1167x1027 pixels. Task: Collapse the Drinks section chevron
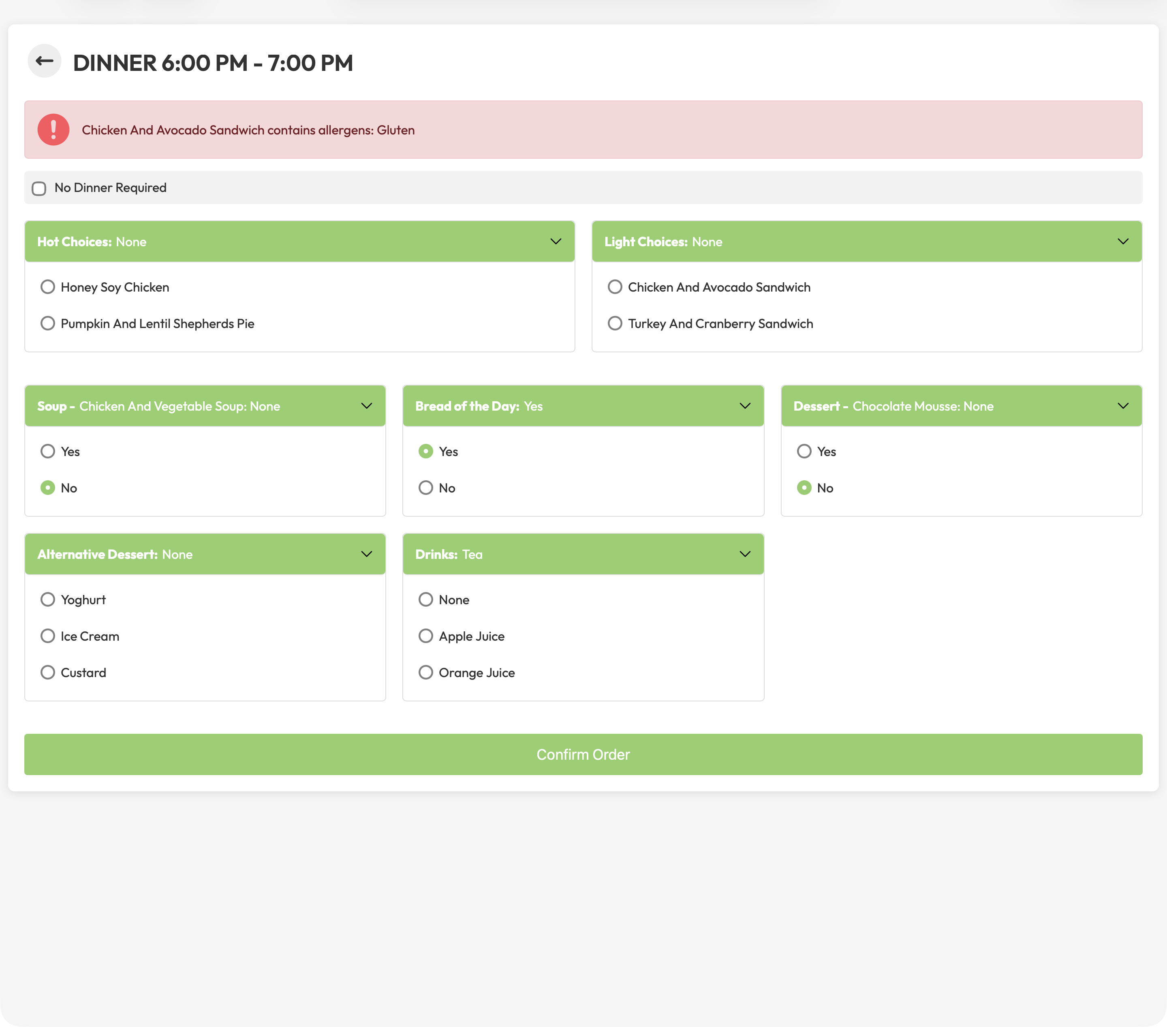point(745,554)
